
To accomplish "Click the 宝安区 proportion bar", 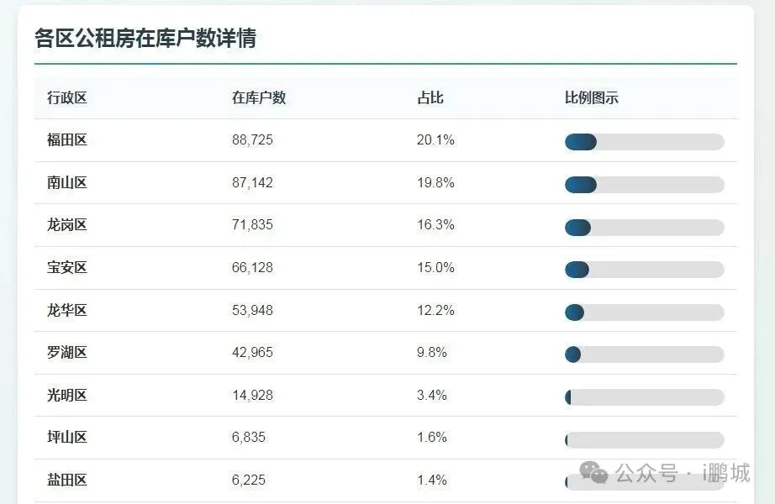I will pyautogui.click(x=645, y=270).
